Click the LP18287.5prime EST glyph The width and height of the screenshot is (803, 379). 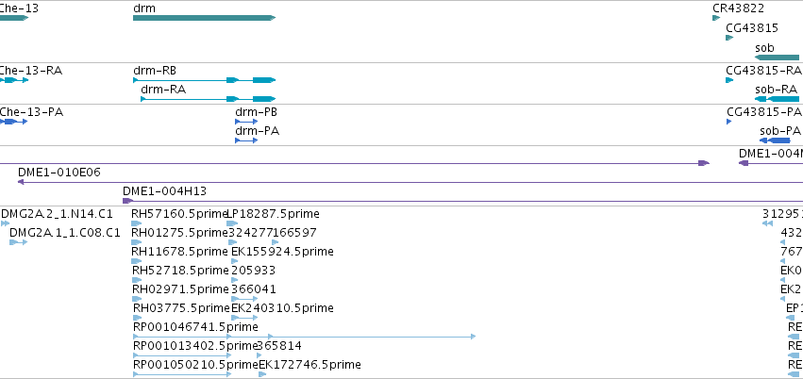click(x=232, y=223)
